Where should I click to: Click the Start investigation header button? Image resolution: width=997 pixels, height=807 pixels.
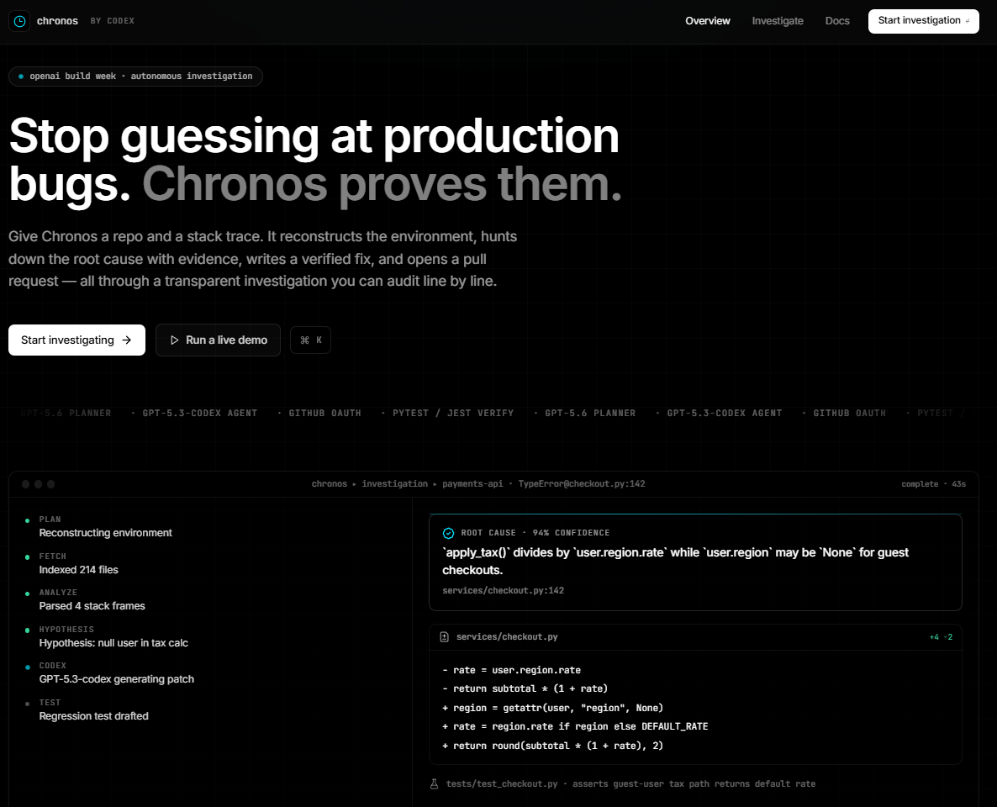[x=924, y=21]
